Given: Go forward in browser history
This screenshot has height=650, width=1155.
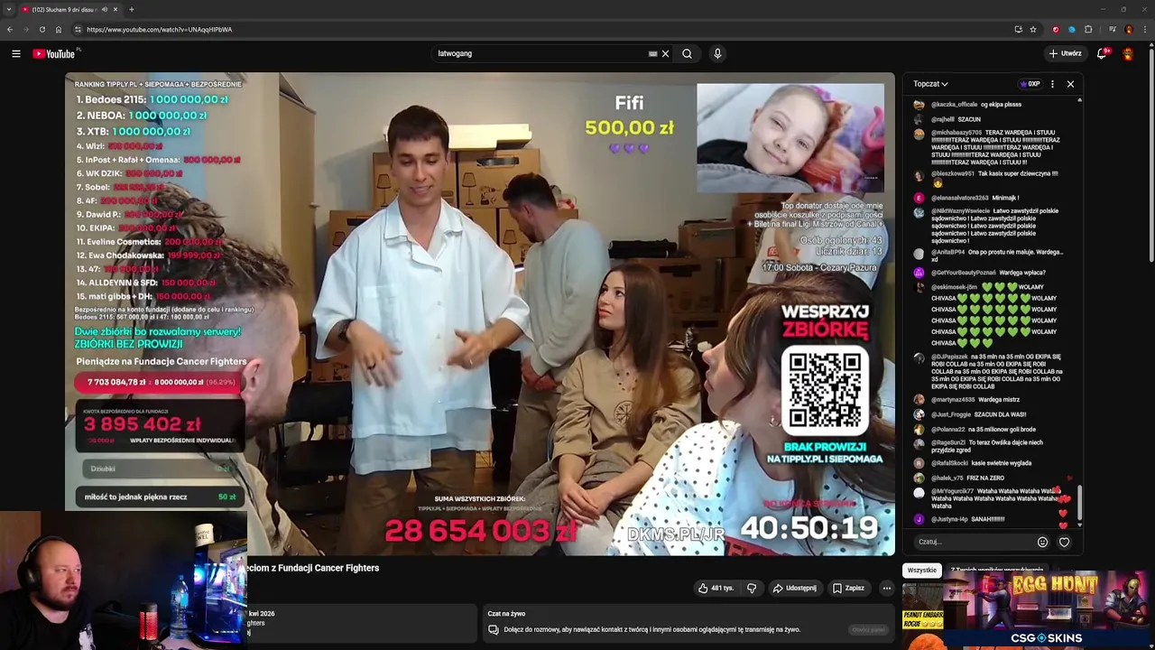Looking at the screenshot, I should [25, 30].
